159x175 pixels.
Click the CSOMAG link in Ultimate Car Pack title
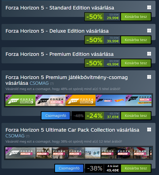[x=15, y=136]
